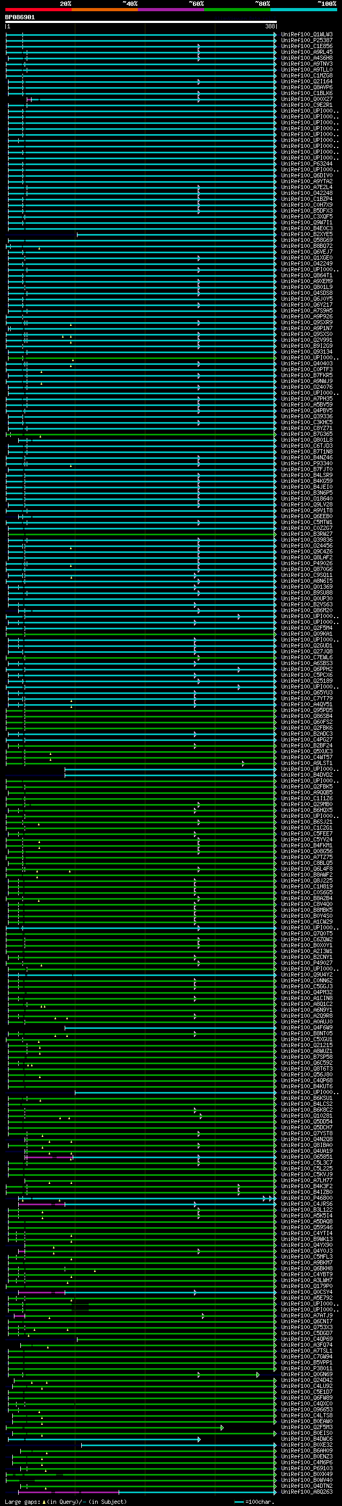Choose hit UniRef100_A6SBS3
Image resolution: width=342 pixels, height=1506 pixels.
pyautogui.click(x=307, y=663)
